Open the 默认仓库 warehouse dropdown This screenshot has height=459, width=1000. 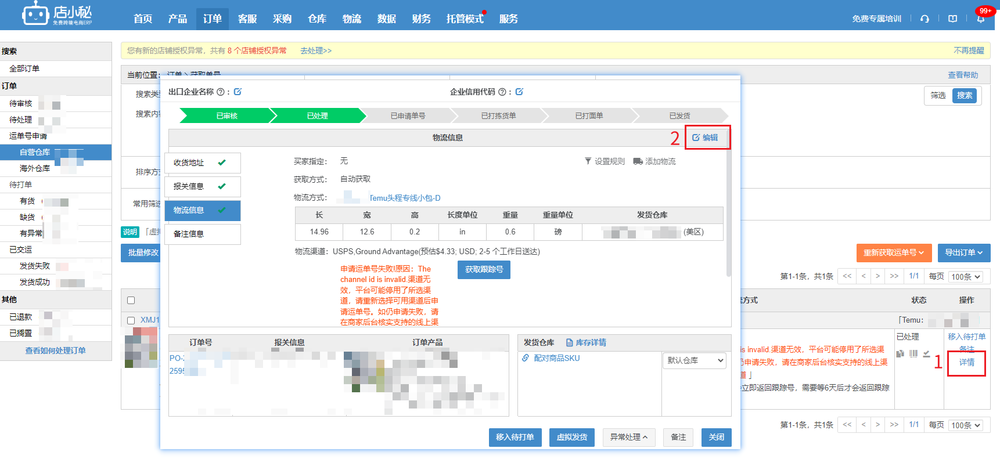coord(695,360)
